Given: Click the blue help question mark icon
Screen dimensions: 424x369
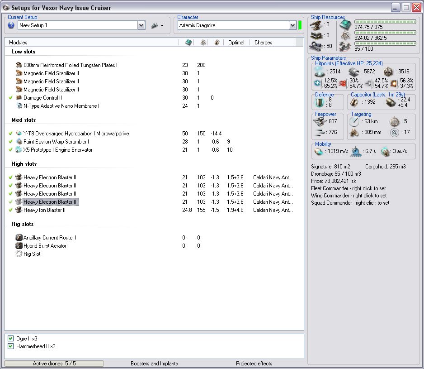Looking at the screenshot, I should click(11, 25).
